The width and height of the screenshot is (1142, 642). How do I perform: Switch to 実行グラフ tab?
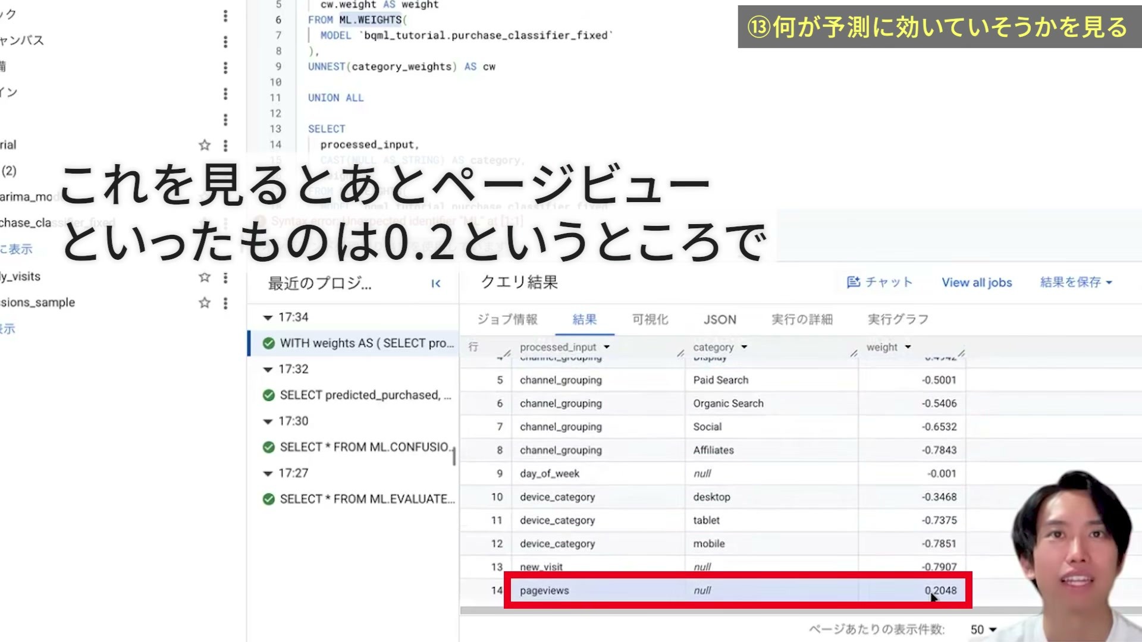click(x=898, y=320)
